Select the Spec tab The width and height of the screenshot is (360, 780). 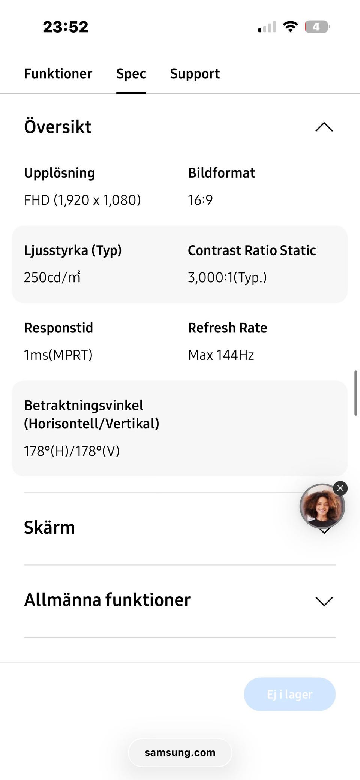pos(131,74)
